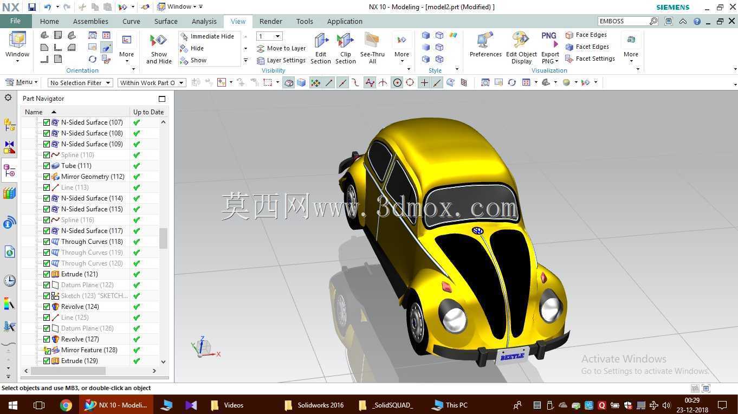Uncheck the N-Sided Surface (107) checkbox
The width and height of the screenshot is (738, 414).
[x=47, y=122]
